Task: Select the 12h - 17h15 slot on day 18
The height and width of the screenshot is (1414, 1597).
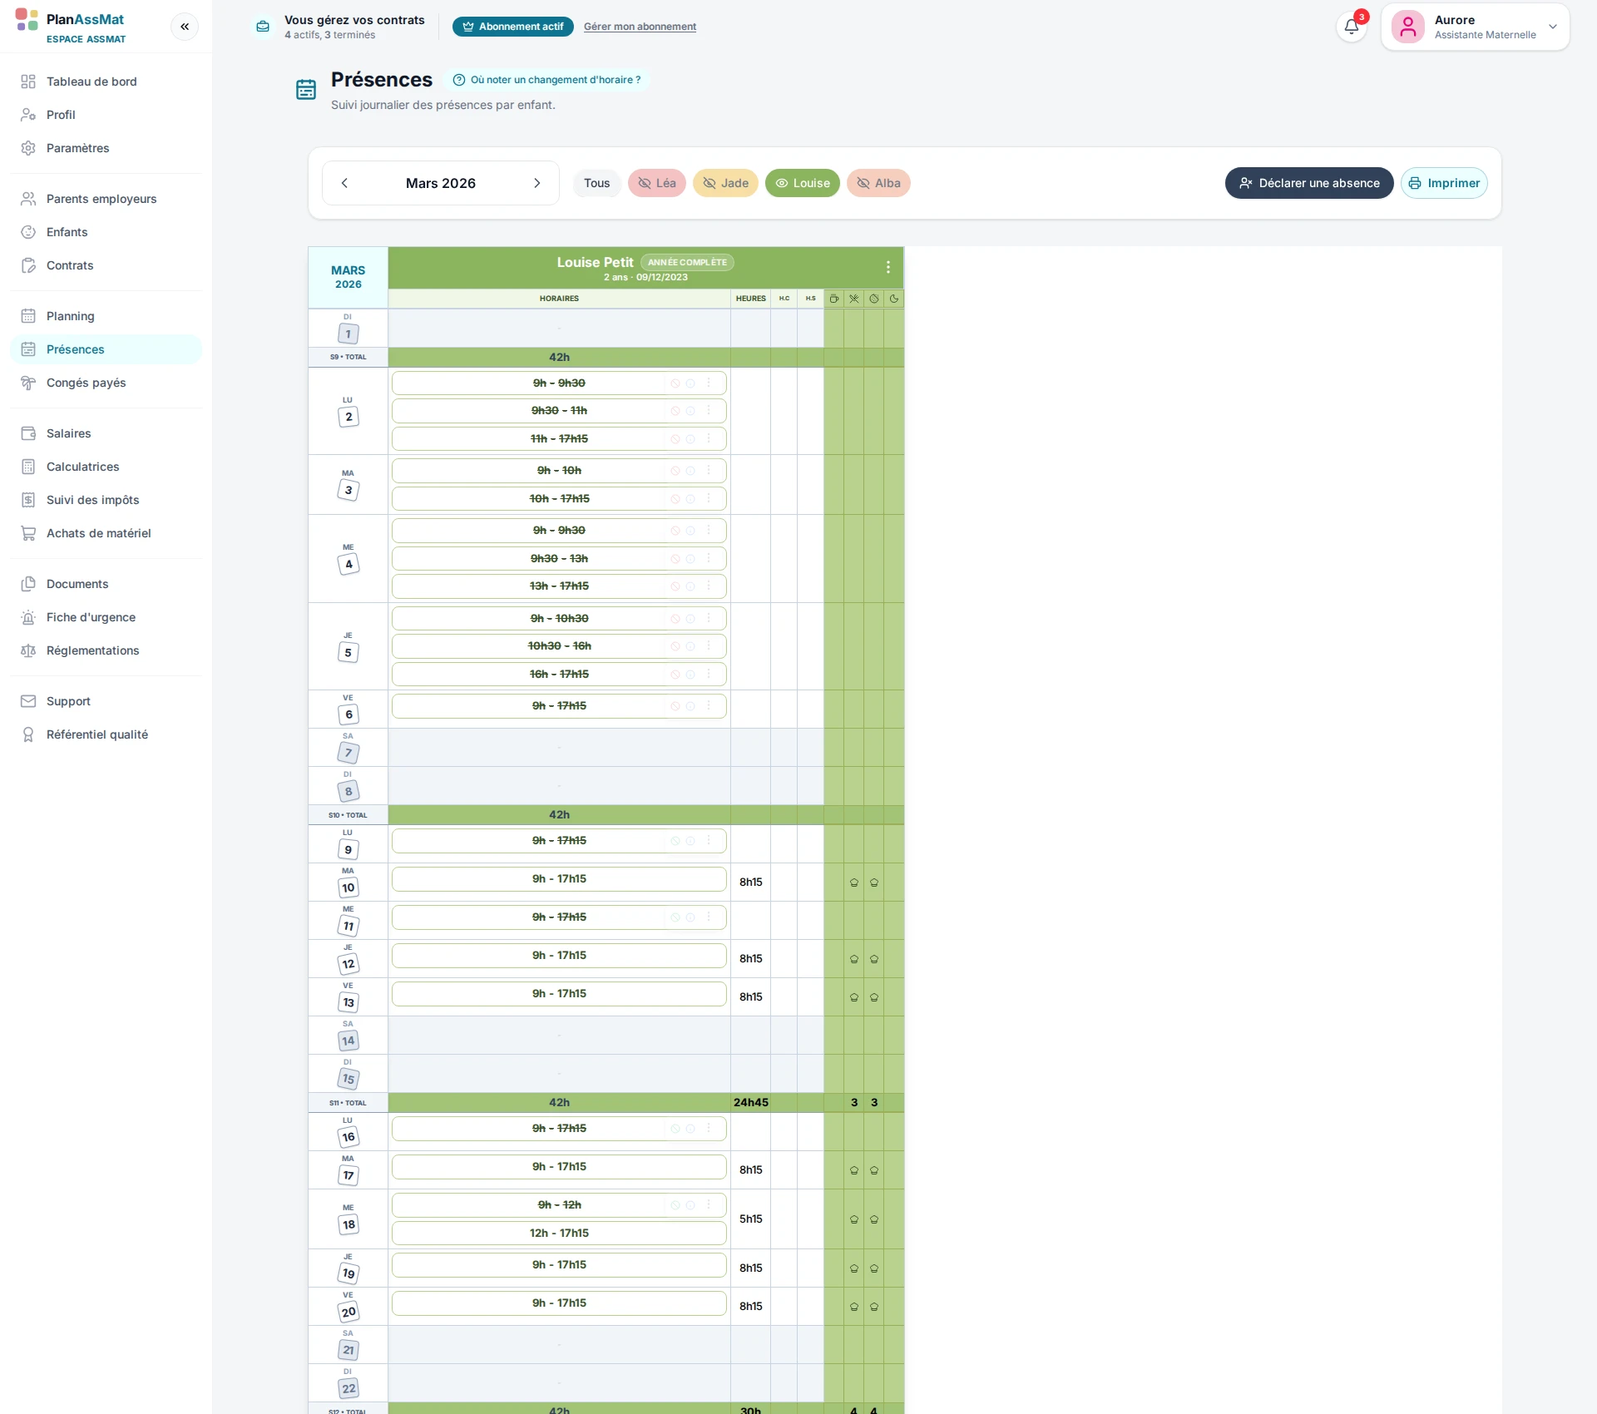Action: [x=559, y=1233]
